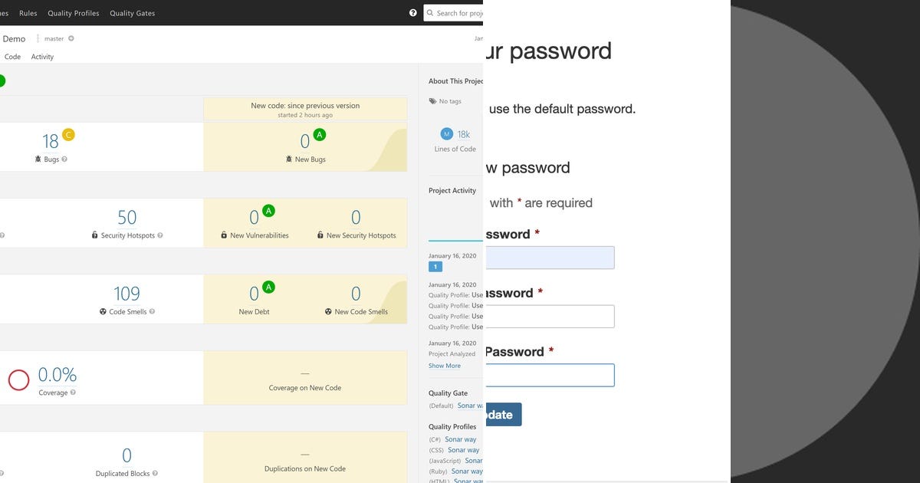Expand Show More in Project Activity

(x=445, y=366)
